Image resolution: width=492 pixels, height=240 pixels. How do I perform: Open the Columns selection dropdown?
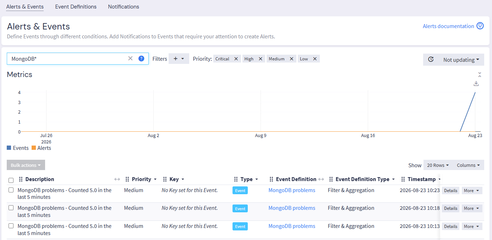(x=468, y=165)
